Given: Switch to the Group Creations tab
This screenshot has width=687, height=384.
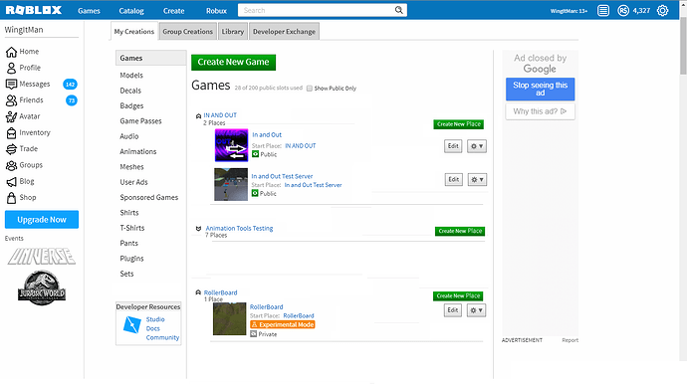Looking at the screenshot, I should 187,32.
